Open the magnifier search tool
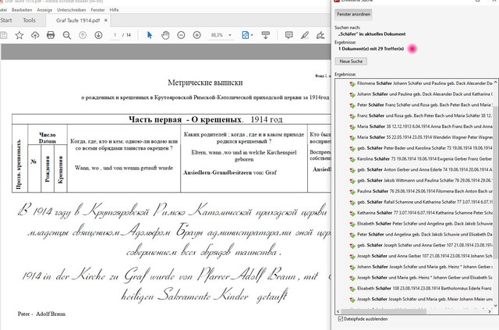 tap(67, 35)
